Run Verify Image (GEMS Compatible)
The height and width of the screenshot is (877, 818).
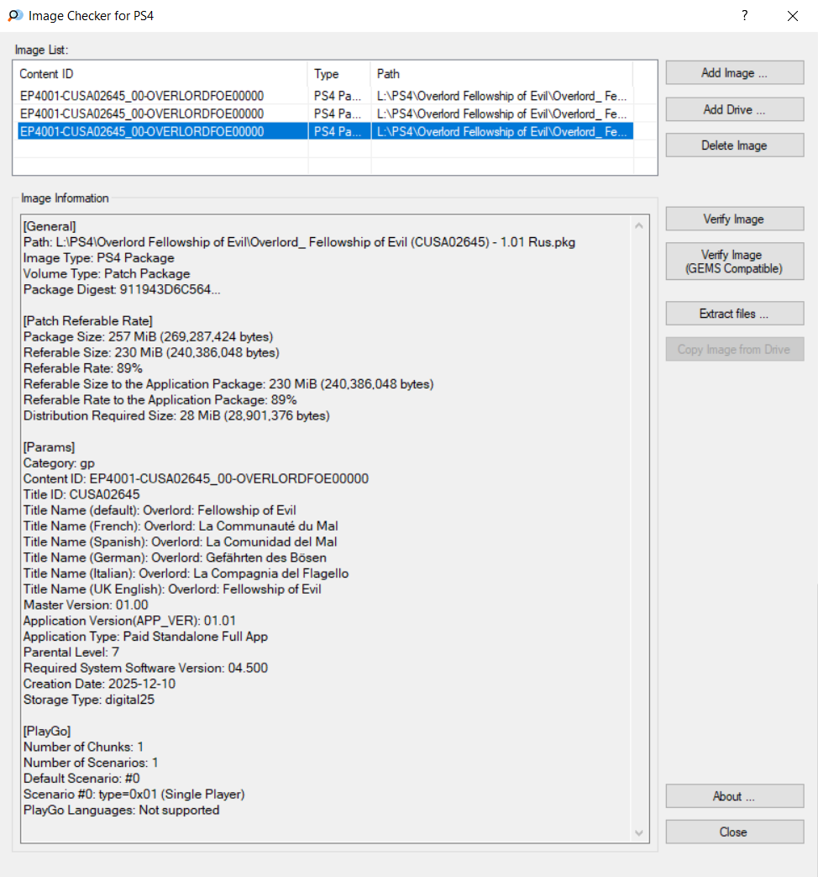pos(734,262)
